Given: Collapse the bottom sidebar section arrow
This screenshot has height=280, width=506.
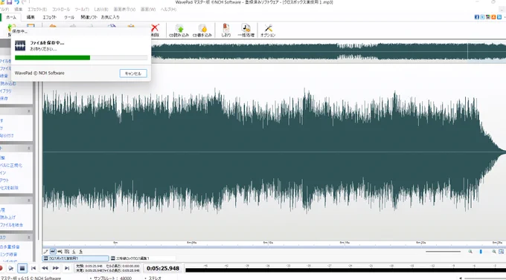Looking at the screenshot, I should point(29,238).
